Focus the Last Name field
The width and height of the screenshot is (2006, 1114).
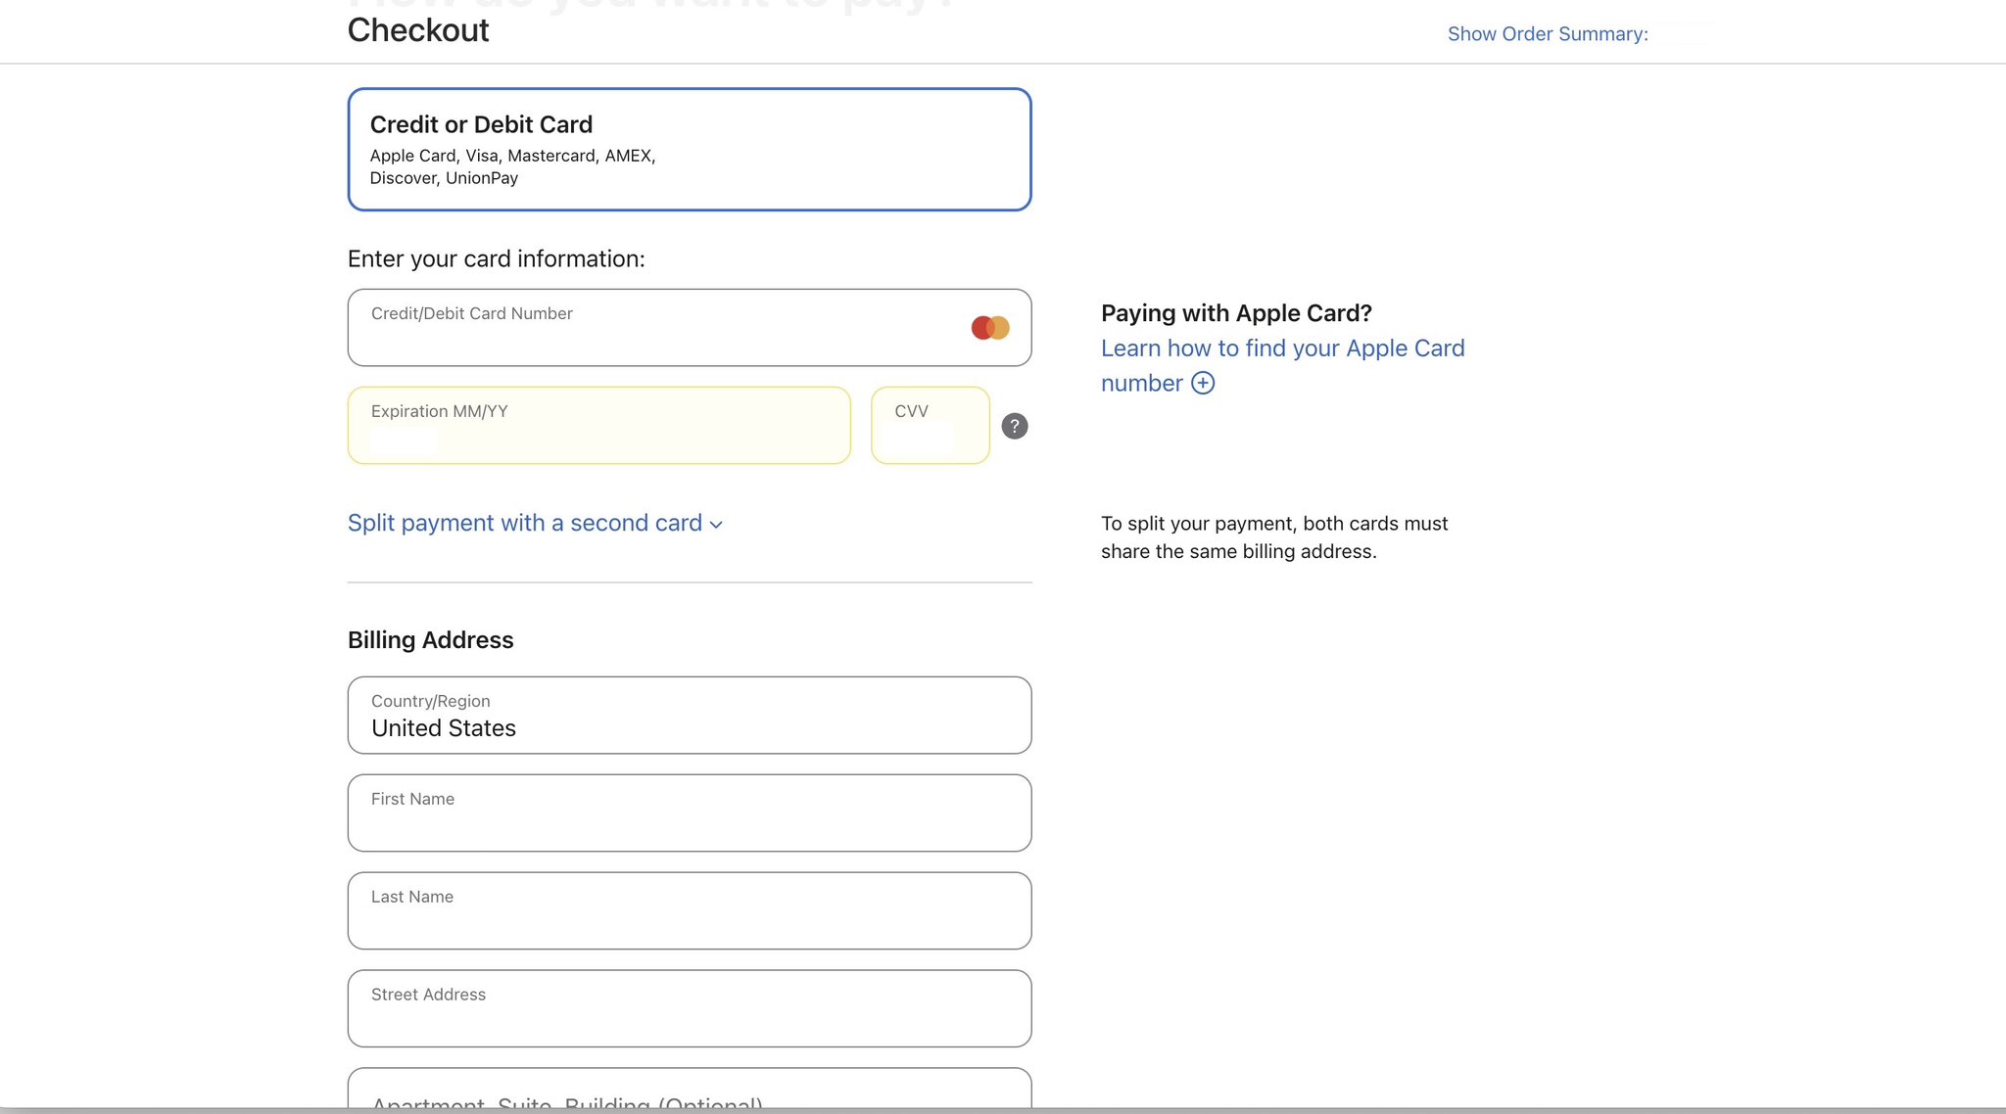pos(690,910)
